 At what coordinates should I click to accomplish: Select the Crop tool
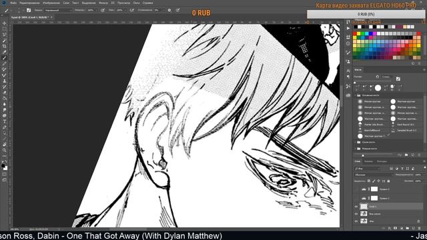5,46
